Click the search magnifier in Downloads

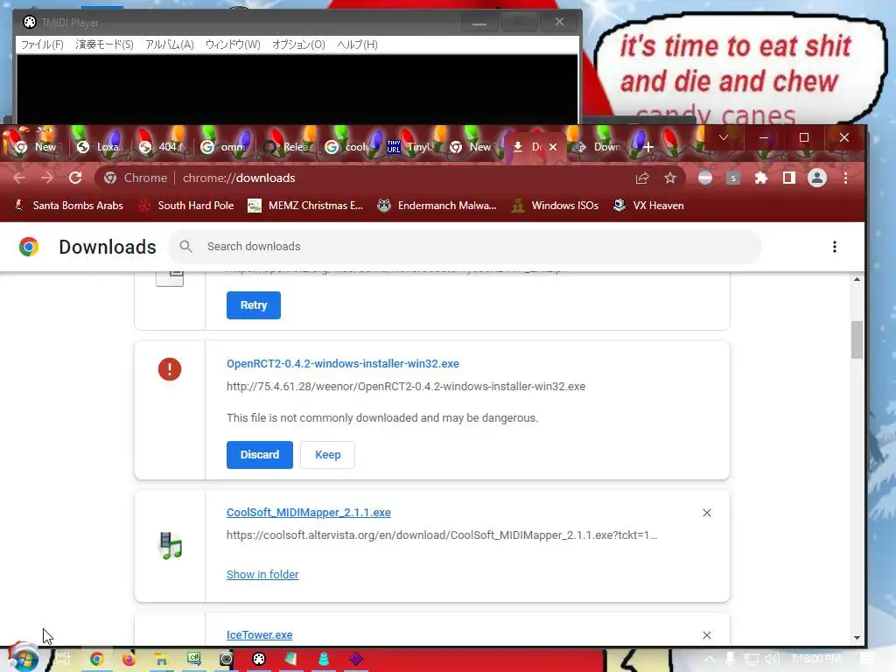(x=185, y=246)
